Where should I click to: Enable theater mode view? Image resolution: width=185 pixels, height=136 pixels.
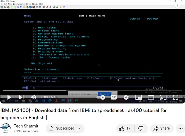pyautogui.click(x=151, y=97)
